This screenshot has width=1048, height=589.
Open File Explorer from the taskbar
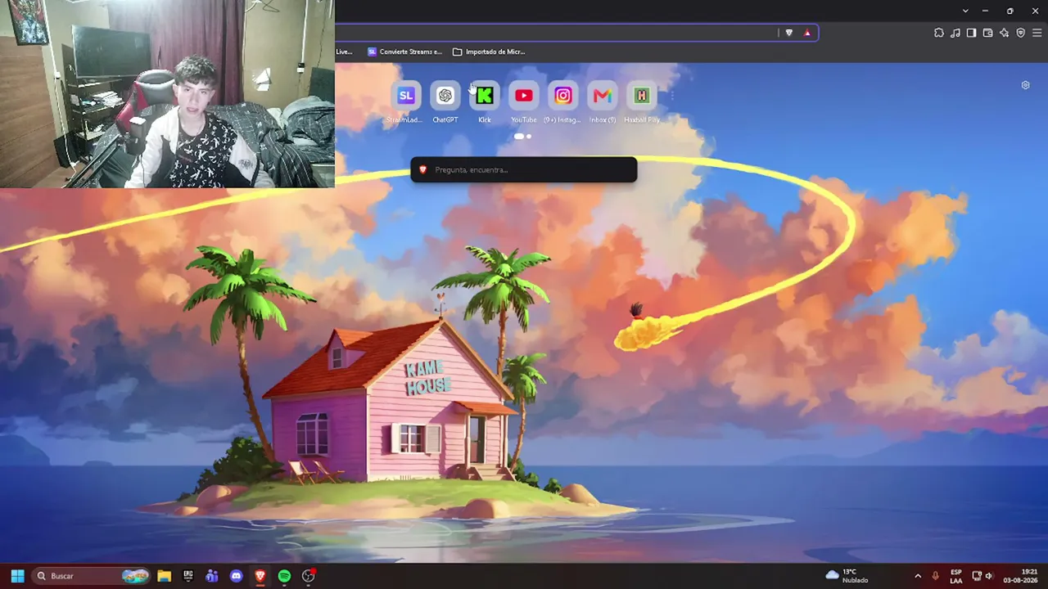[x=164, y=576]
